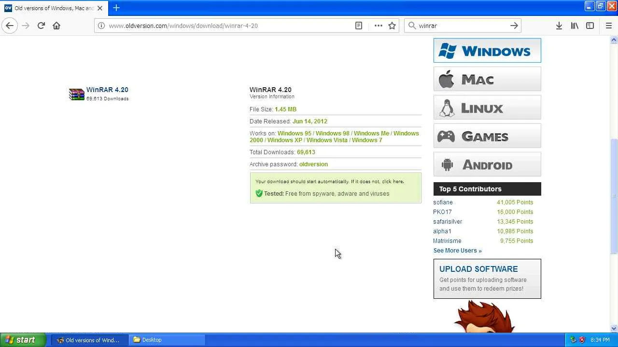
Task: Click the WinRAR 4.20 archive icon
Action: point(76,94)
